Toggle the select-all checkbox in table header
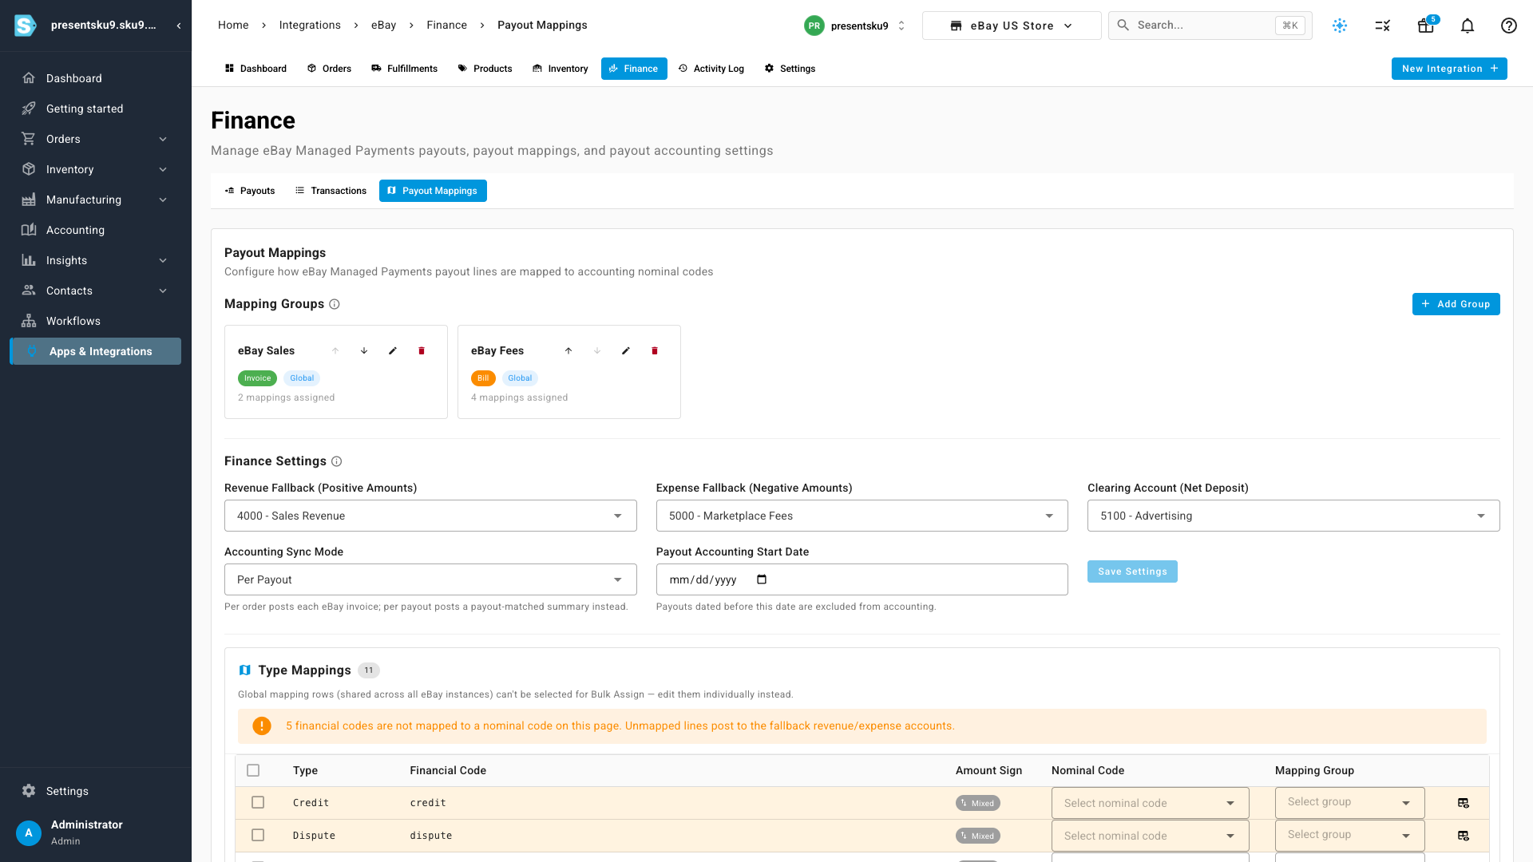1533x862 pixels. (253, 770)
